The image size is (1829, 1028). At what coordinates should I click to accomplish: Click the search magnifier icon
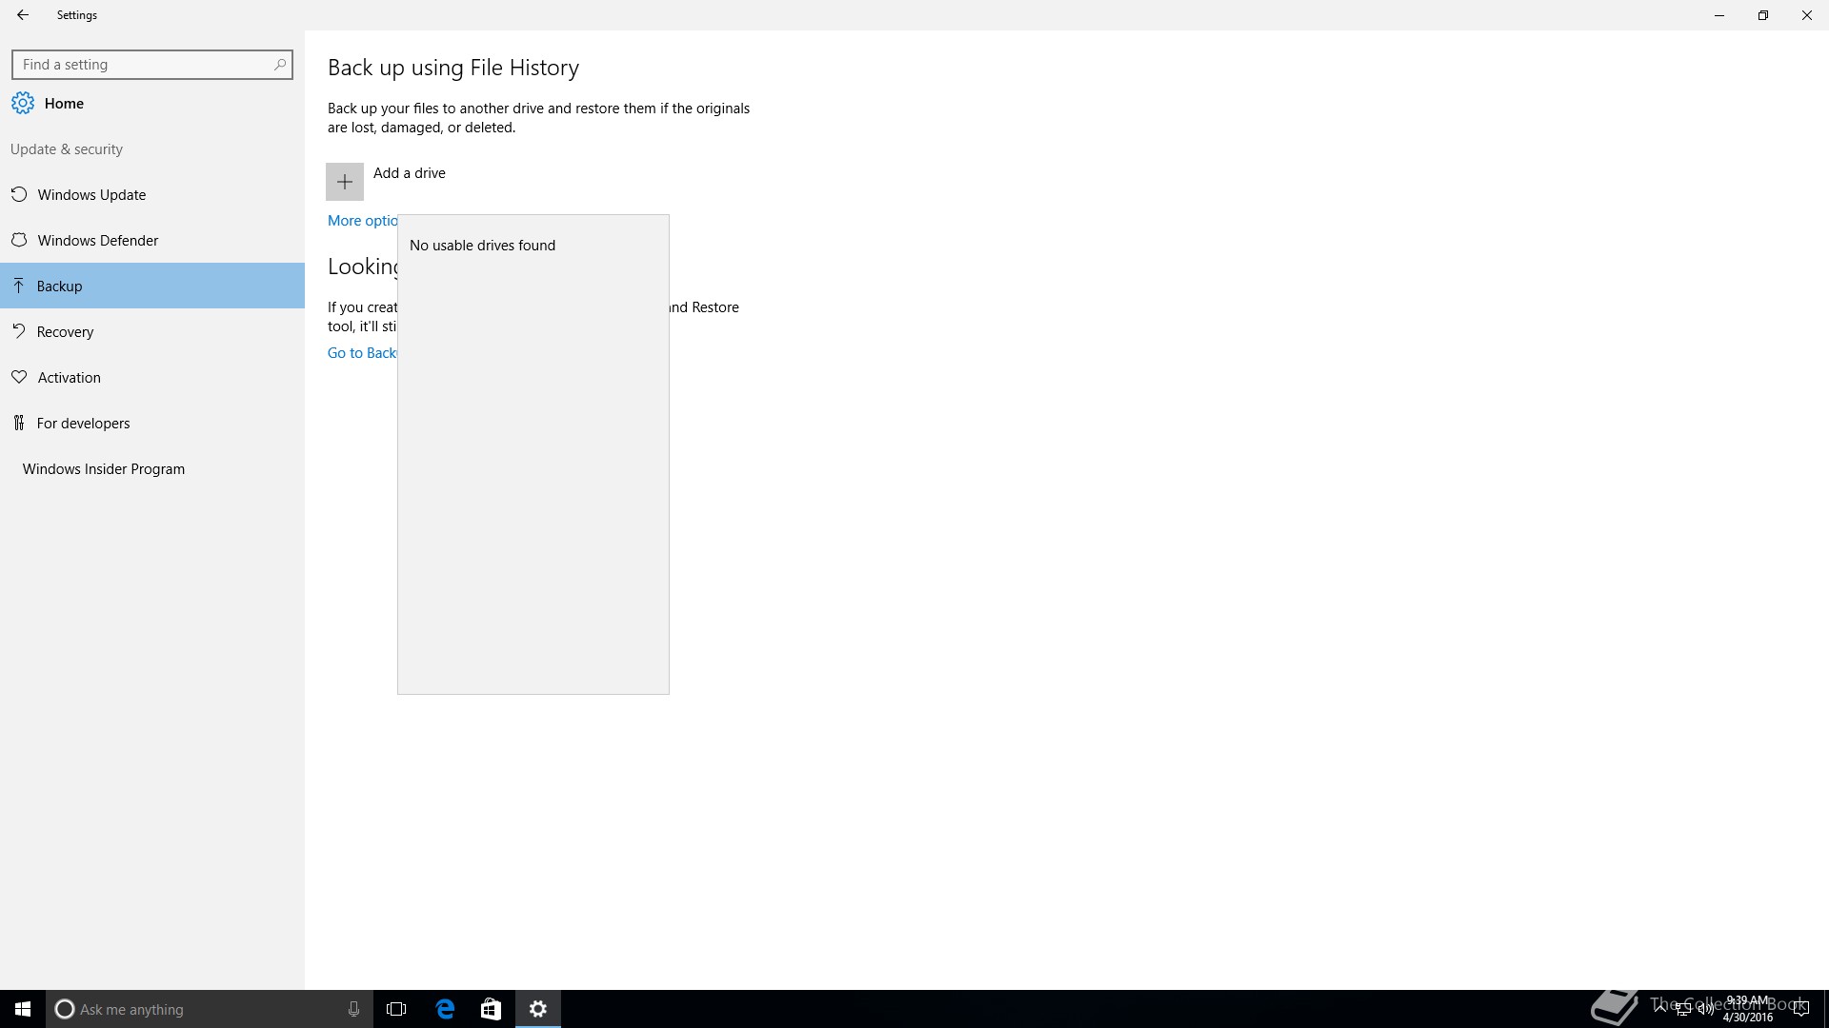[x=279, y=65]
